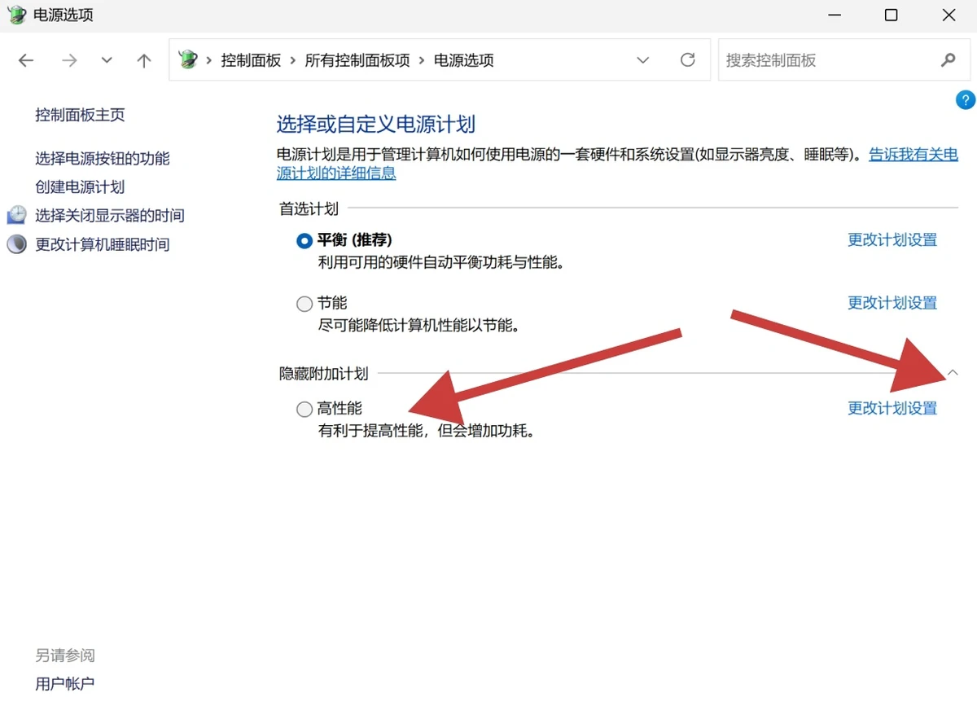Viewport: 977px width, 715px height.
Task: Click 控制面板 in the breadcrumb path
Action: tap(251, 60)
